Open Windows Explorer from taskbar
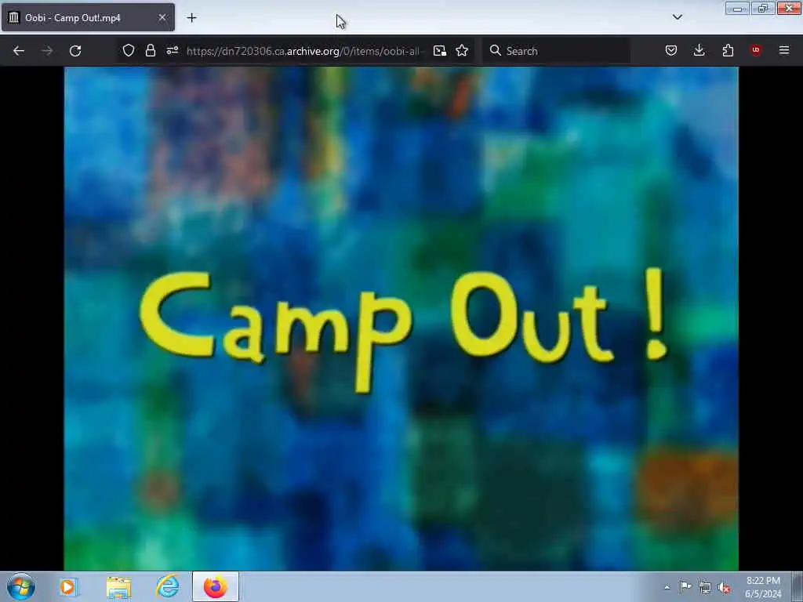This screenshot has height=602, width=803. (118, 586)
